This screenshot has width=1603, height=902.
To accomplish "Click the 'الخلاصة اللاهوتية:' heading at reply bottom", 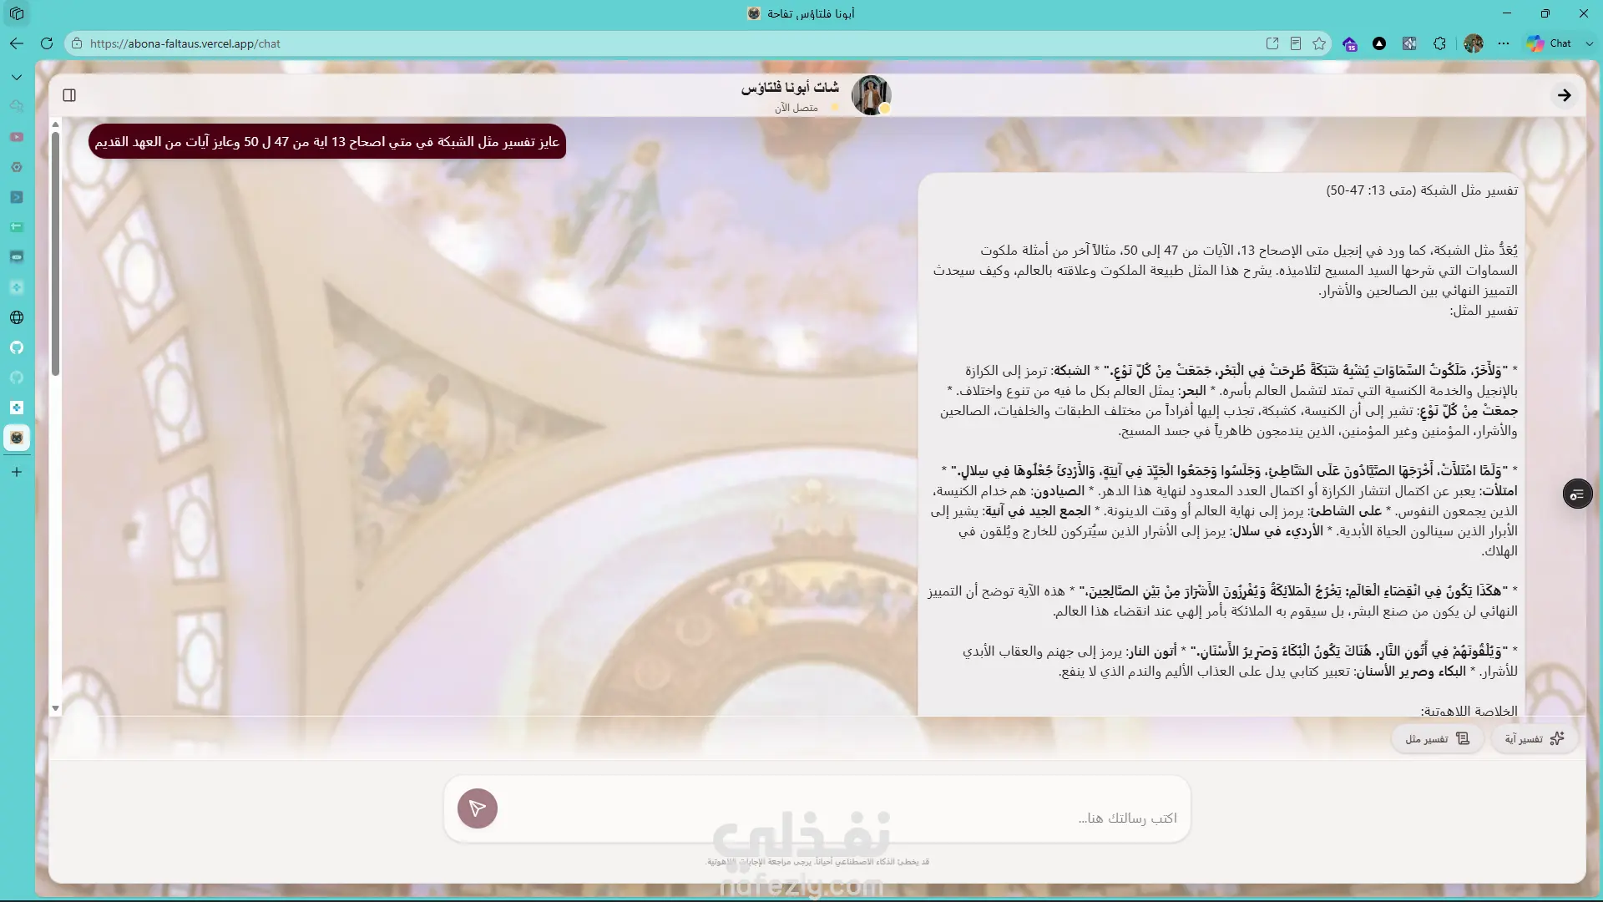I will coord(1469,710).
